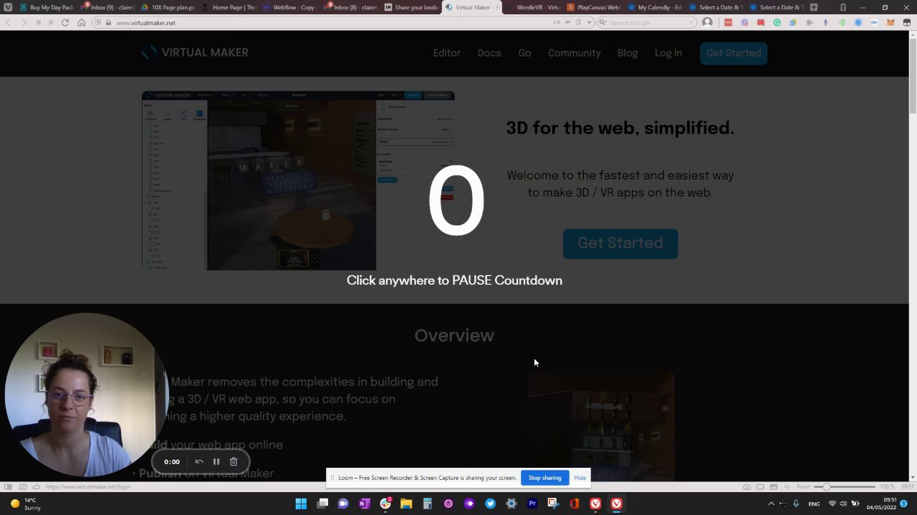This screenshot has height=515, width=917.
Task: Open the Microsoft Office taskbar icon
Action: [x=574, y=504]
